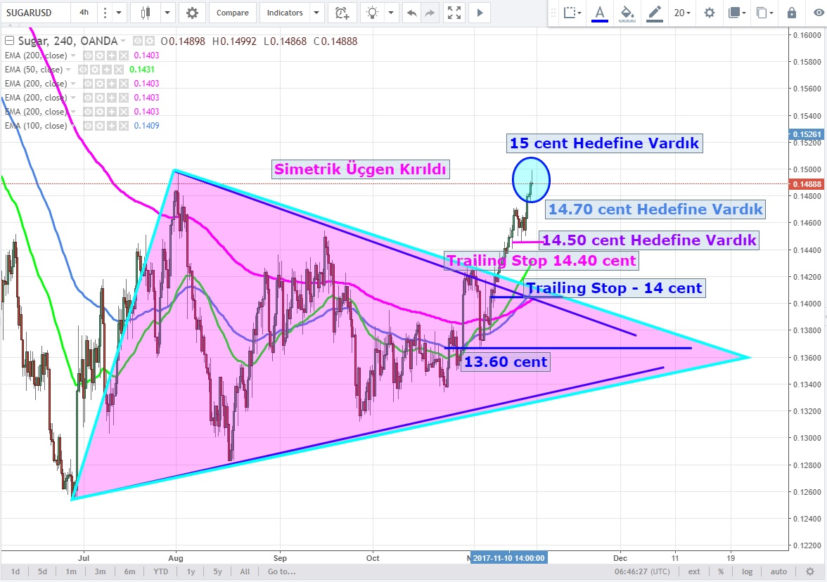
Task: Open the candlestick chart style icon
Action: pos(146,13)
